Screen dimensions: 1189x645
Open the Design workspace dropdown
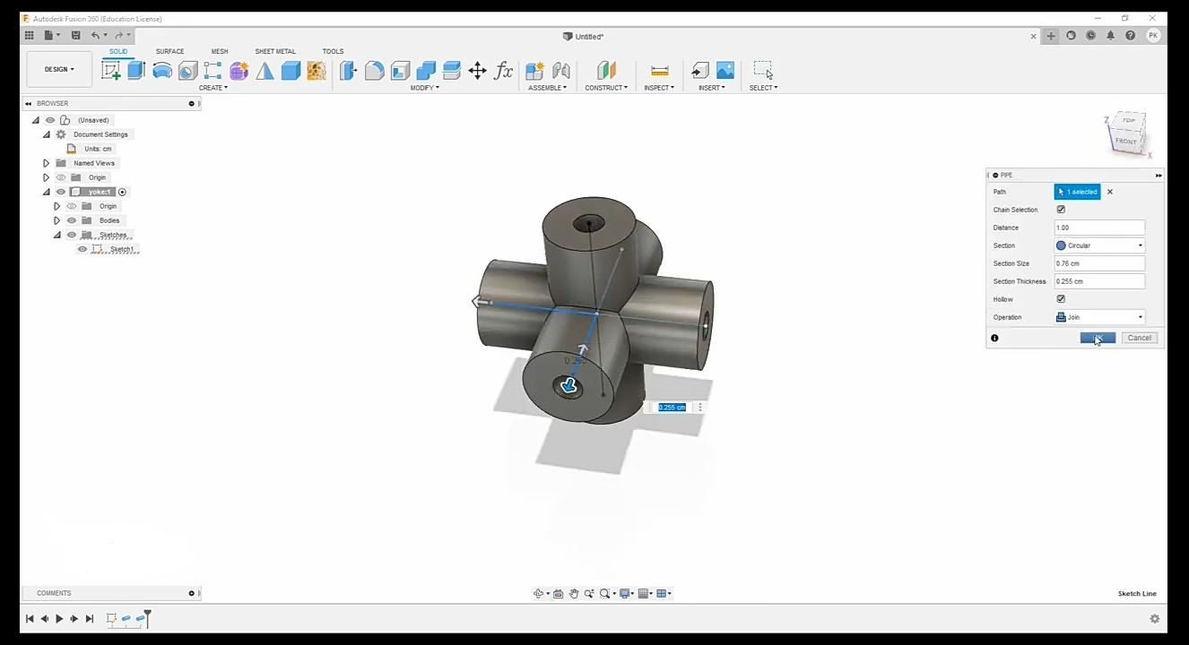coord(59,69)
